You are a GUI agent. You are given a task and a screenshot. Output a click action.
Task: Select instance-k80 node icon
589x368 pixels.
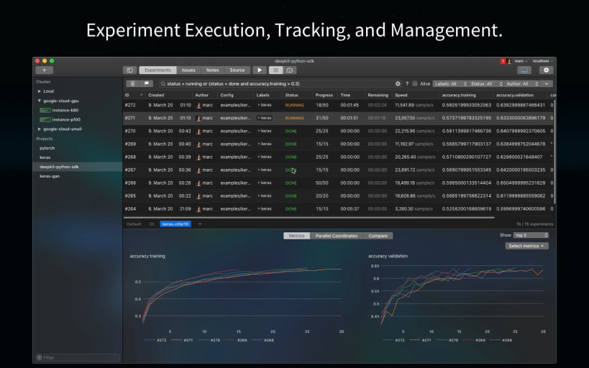coord(45,110)
